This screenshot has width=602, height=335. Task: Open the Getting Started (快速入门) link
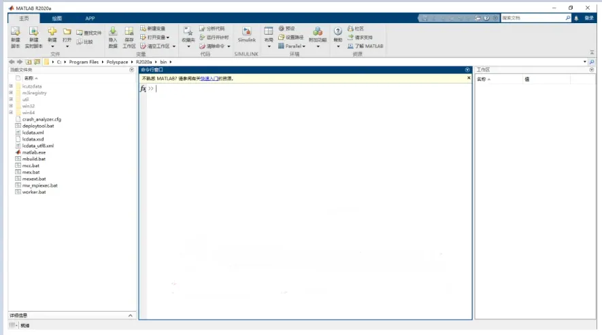[x=210, y=78]
